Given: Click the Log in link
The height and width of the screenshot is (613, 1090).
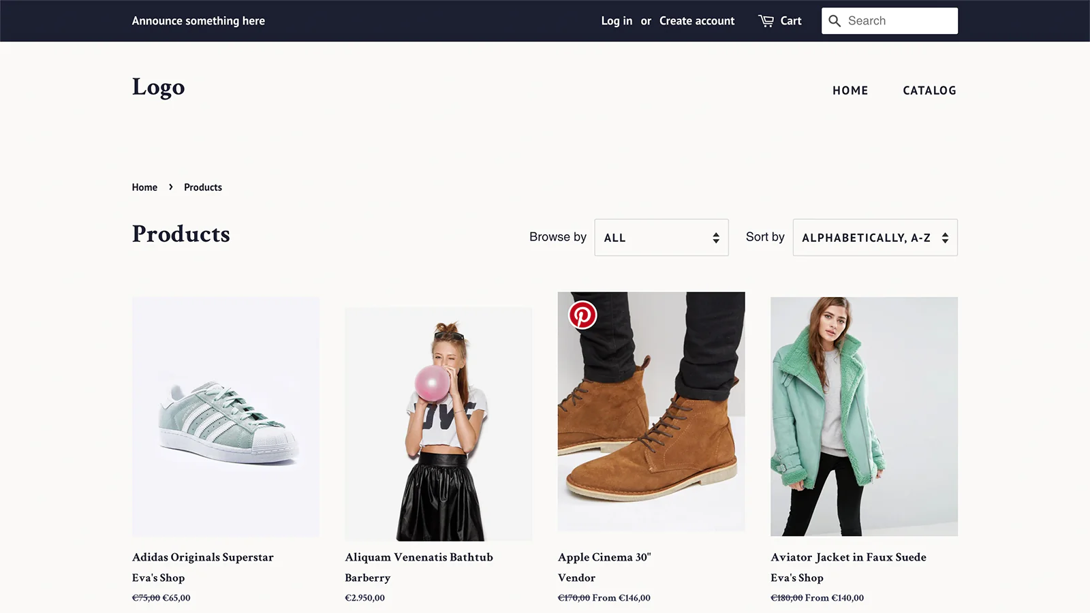Looking at the screenshot, I should point(617,21).
